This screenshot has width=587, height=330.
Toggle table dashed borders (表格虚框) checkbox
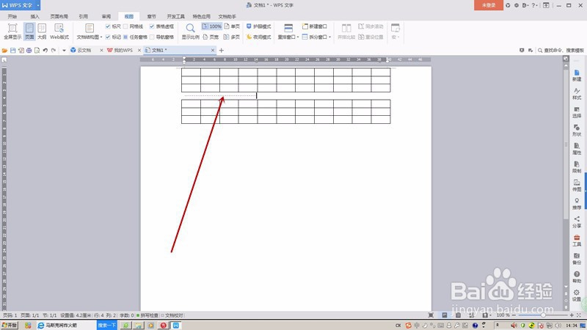(x=152, y=26)
